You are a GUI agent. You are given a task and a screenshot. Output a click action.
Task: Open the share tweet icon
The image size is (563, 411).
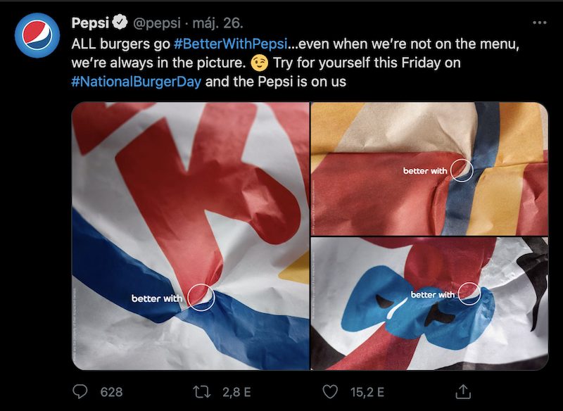463,391
